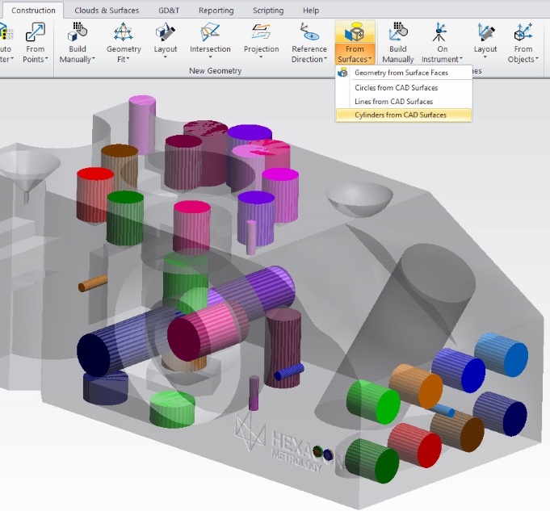Viewport: 550px width, 511px height.
Task: Go to the Reporting tab
Action: pyautogui.click(x=216, y=10)
